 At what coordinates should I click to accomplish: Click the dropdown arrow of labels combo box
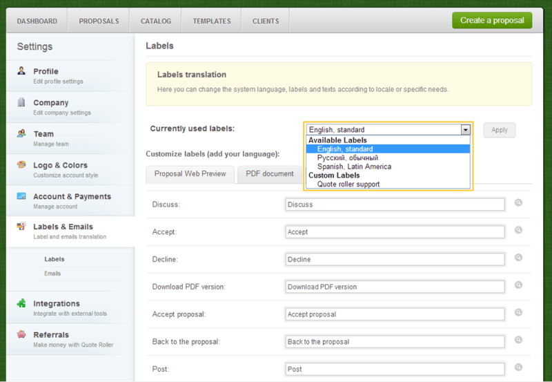[x=466, y=129]
